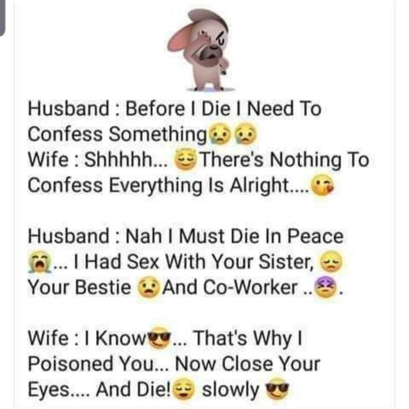Click the second crying emoji after Something
This screenshot has height=409, width=409.
[x=246, y=135]
